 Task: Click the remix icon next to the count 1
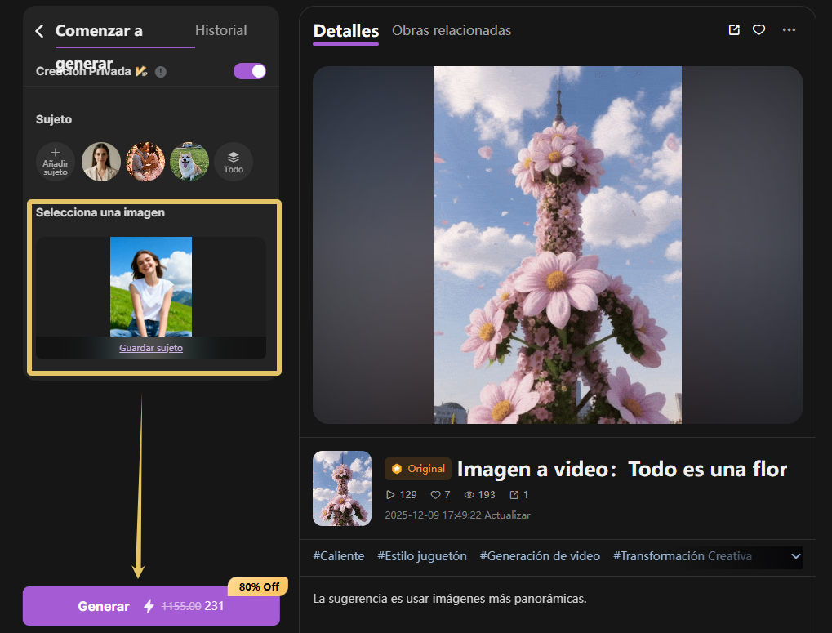(x=513, y=494)
